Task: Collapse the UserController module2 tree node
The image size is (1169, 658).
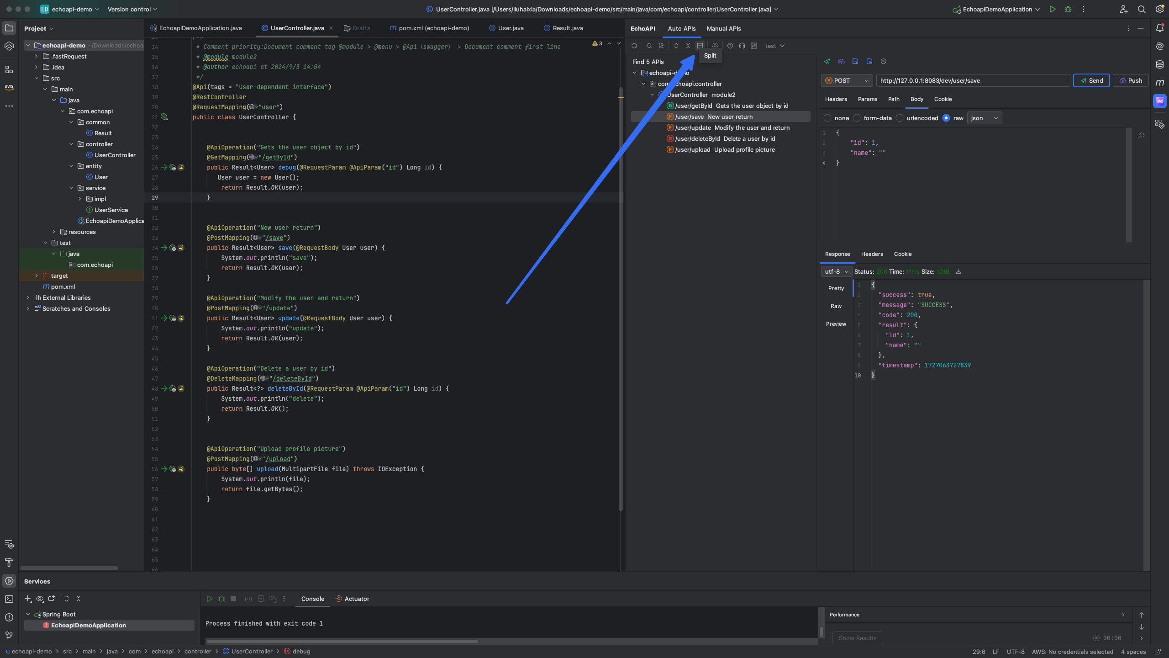Action: (652, 95)
